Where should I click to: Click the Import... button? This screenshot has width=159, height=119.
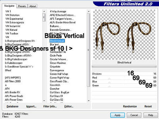click(x=31, y=106)
